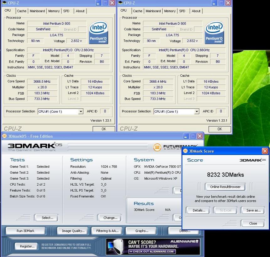Click Save as... in score dialog
This screenshot has width=270, height=257.
[x=253, y=210]
